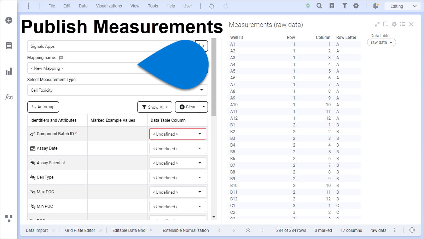The width and height of the screenshot is (424, 239).
Task: Open the Edit menu
Action: click(x=67, y=6)
